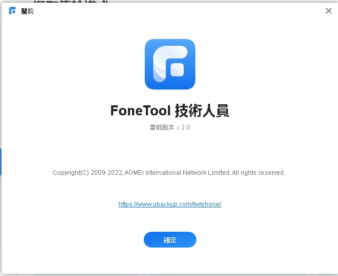Click the 確定 confirm button
The width and height of the screenshot is (338, 276).
170,240
